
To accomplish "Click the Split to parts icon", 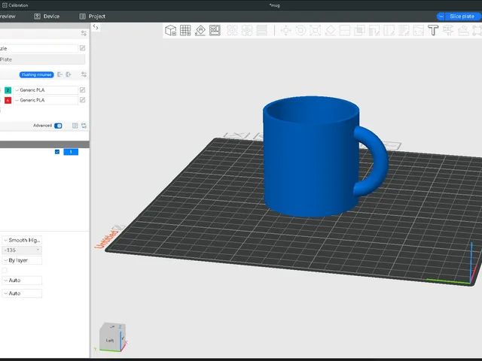I will (x=247, y=30).
